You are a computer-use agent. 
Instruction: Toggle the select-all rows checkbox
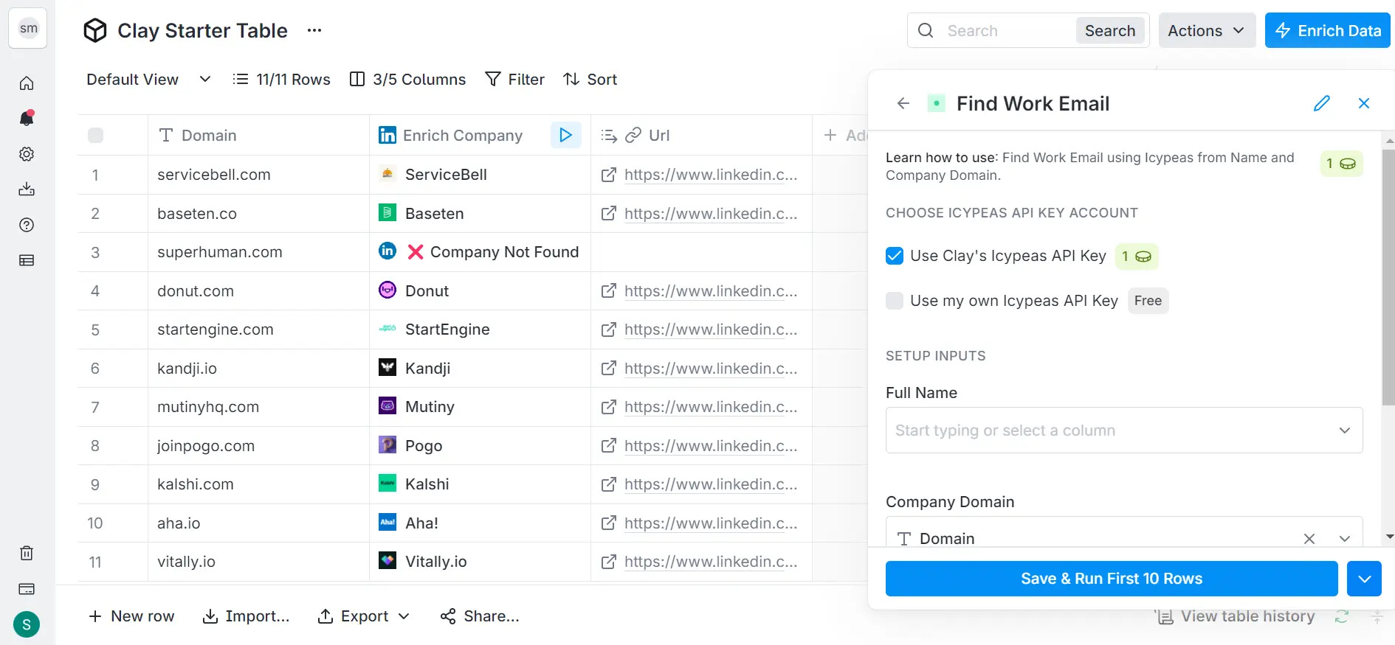[x=95, y=135]
